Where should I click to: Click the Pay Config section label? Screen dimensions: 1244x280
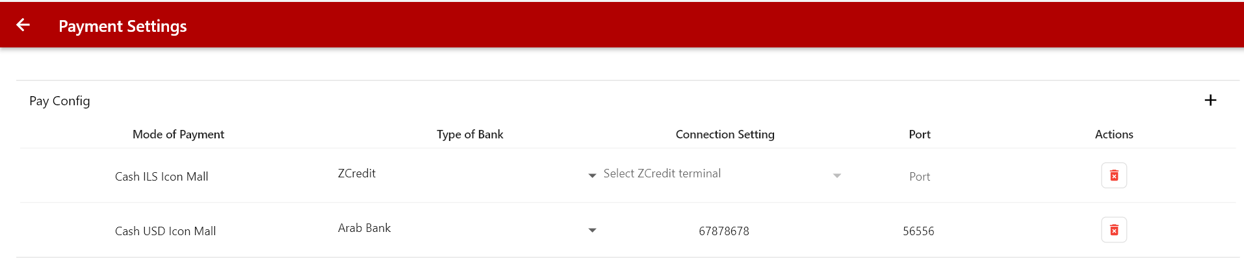60,101
